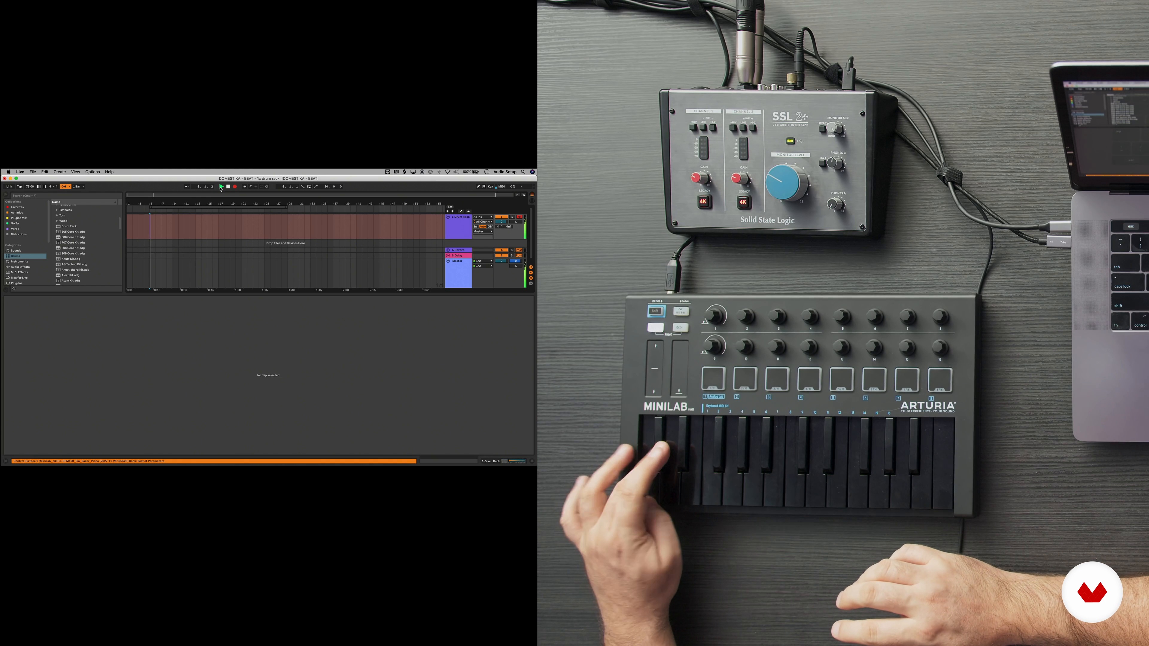Screen dimensions: 1149x646
Task: Solo the B Delay return track
Action: (x=512, y=255)
